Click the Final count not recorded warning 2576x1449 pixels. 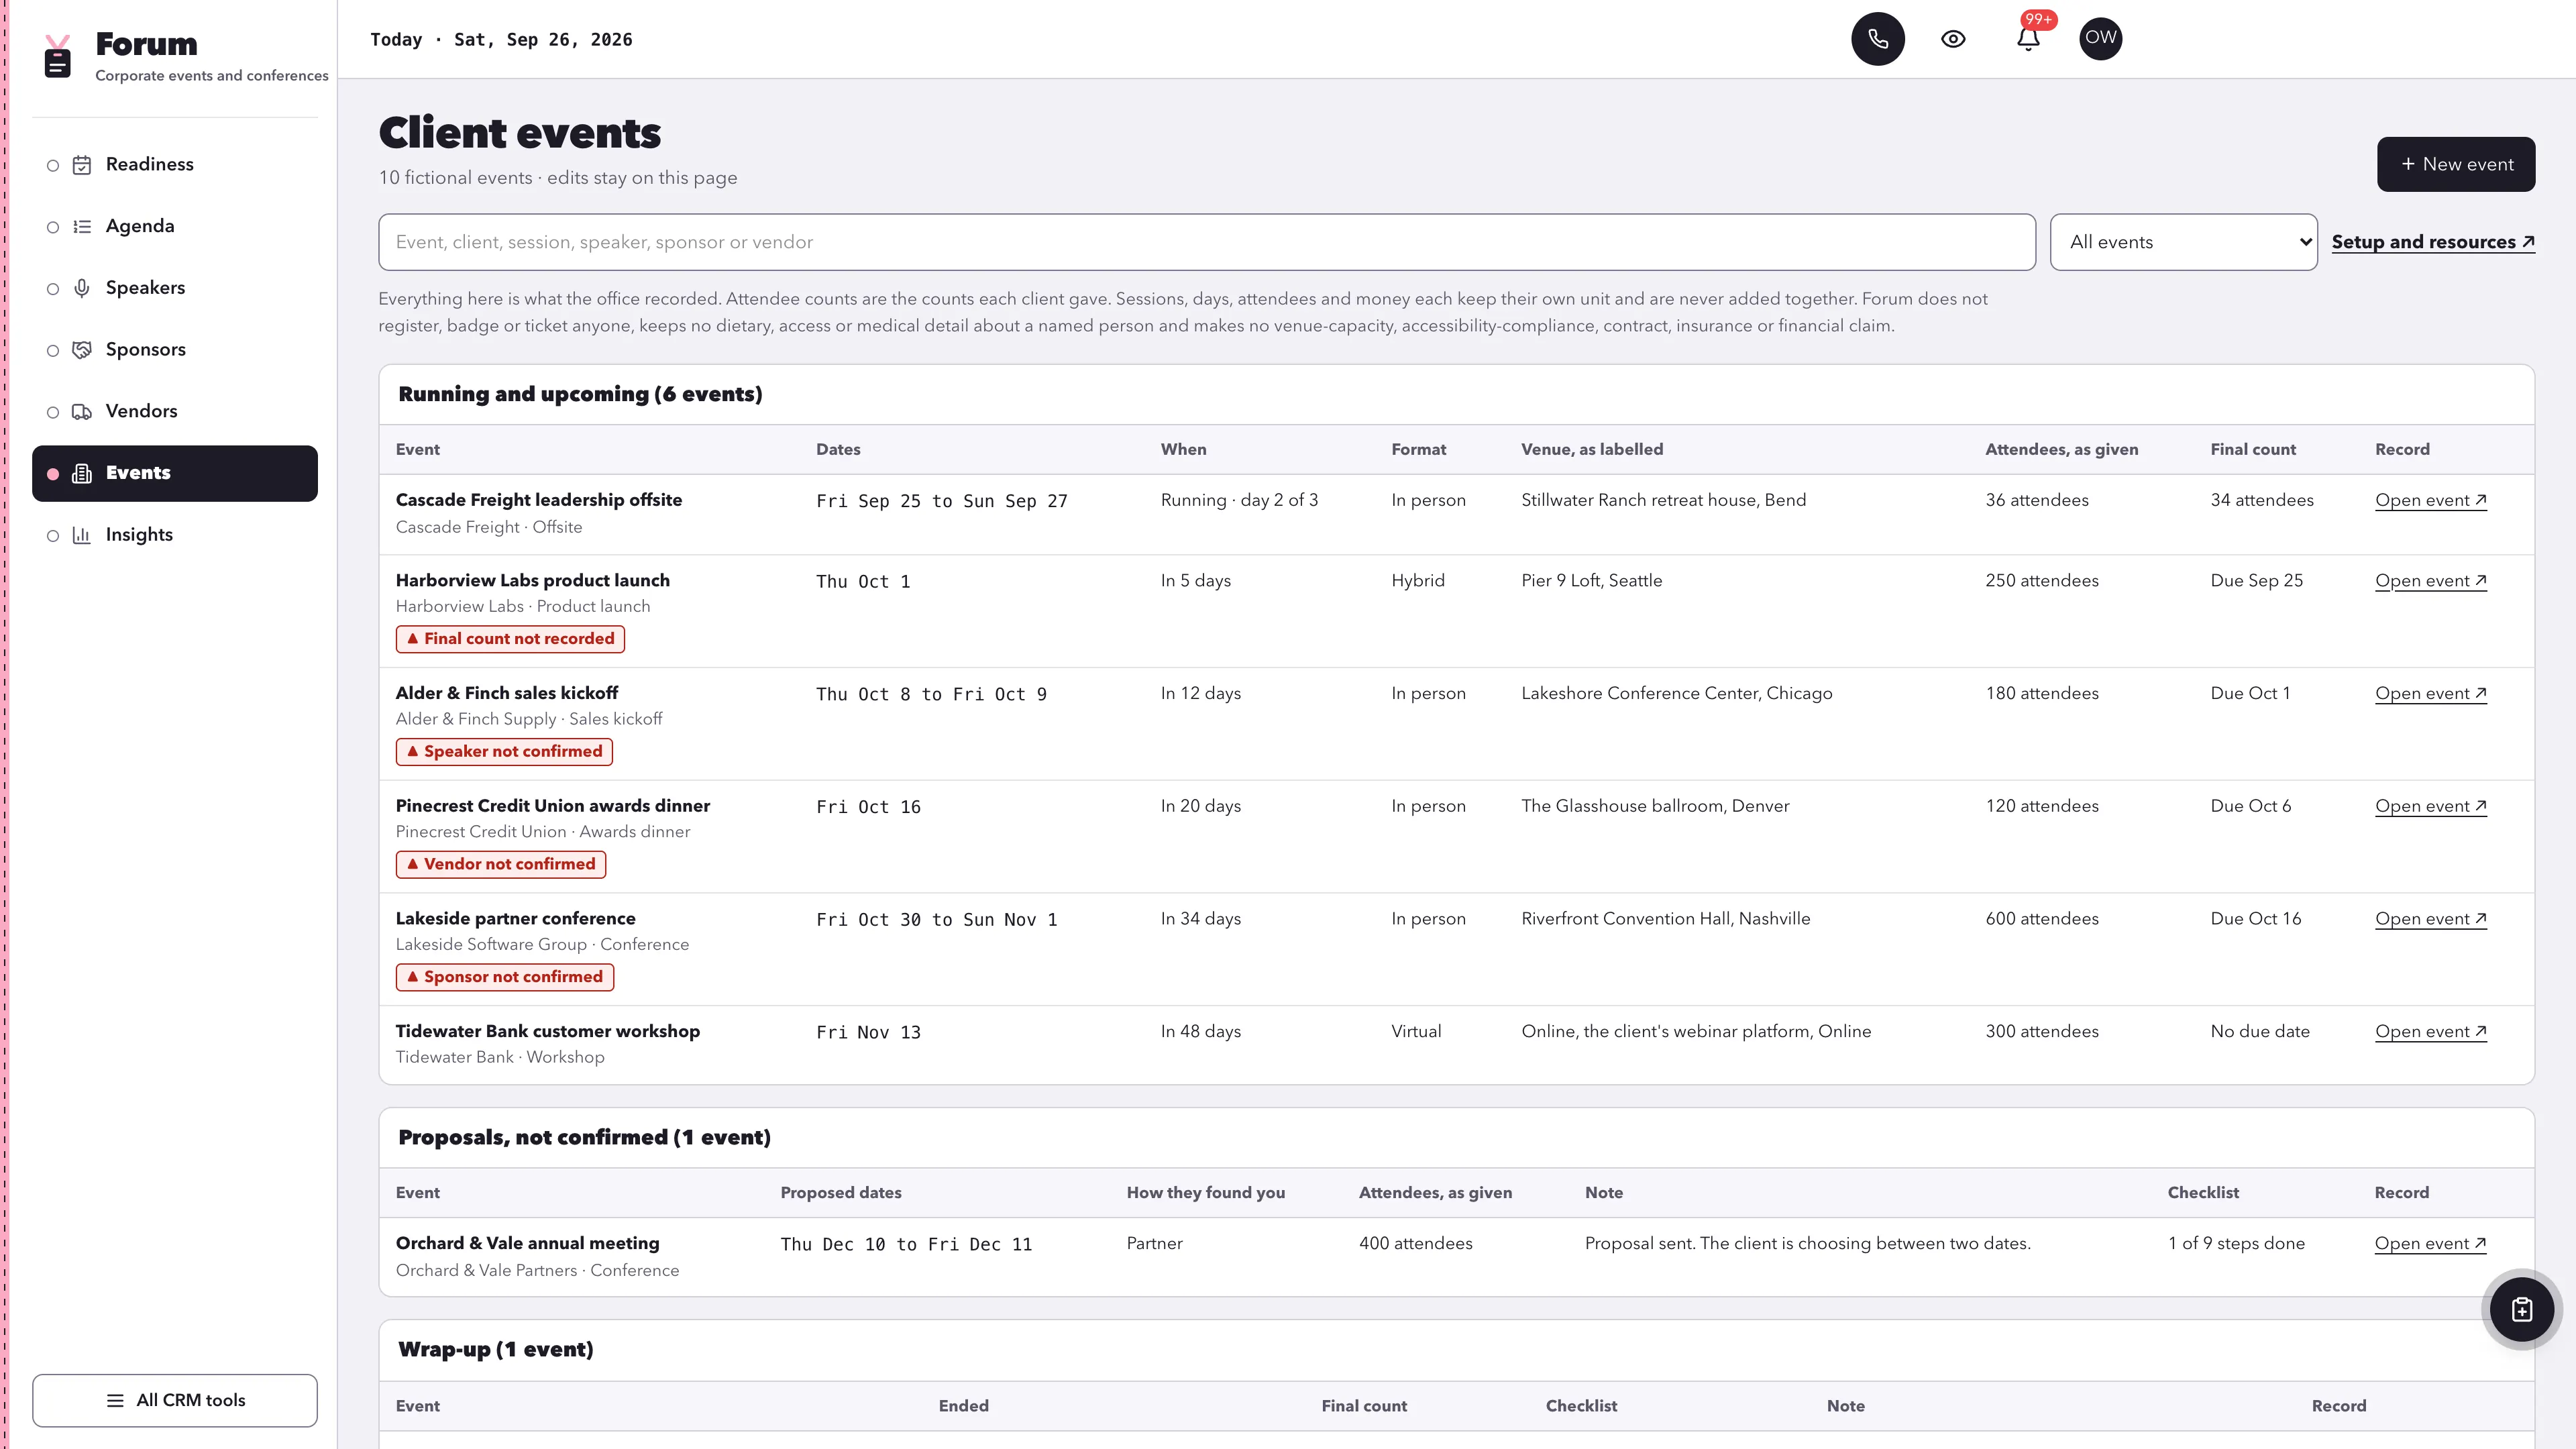(510, 639)
